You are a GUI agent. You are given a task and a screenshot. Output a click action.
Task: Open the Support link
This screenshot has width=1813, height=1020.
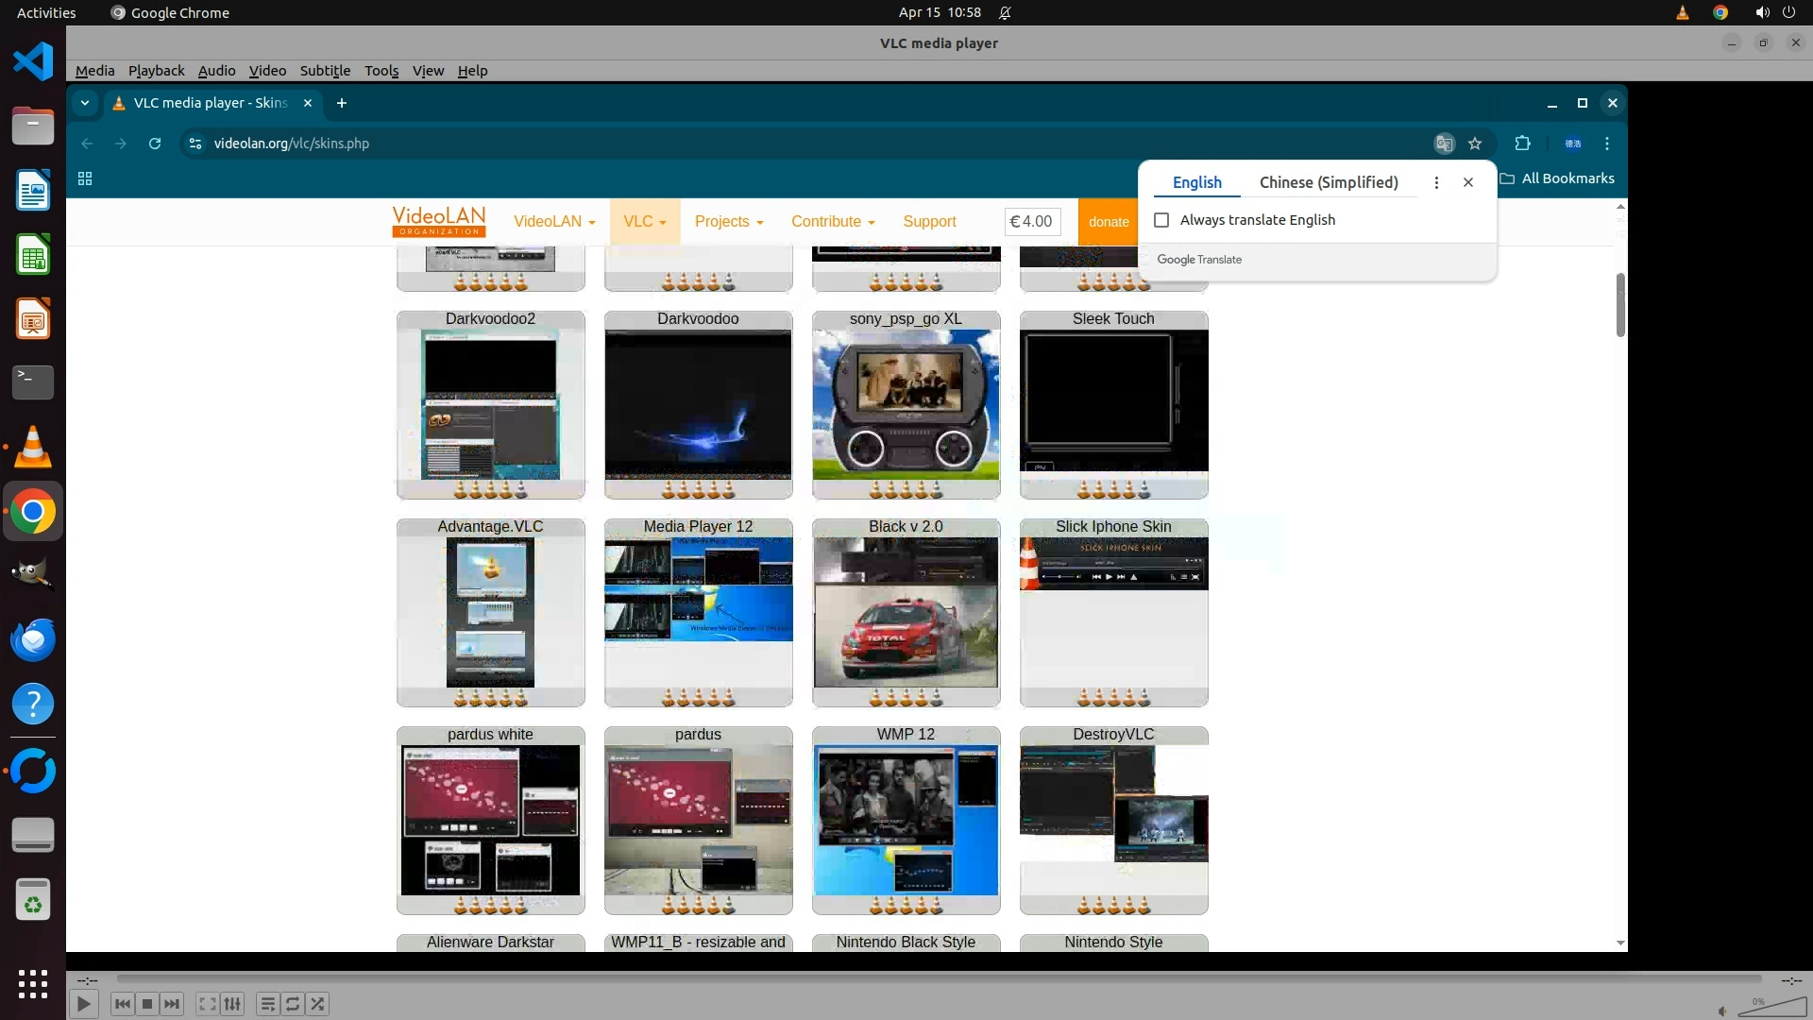click(x=929, y=222)
